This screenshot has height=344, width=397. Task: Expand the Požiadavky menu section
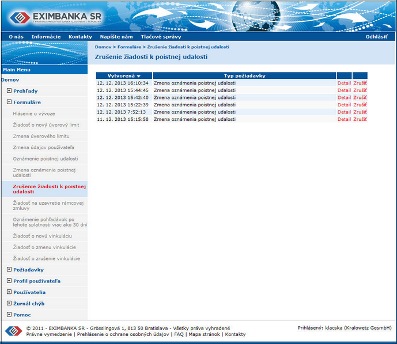click(9, 269)
